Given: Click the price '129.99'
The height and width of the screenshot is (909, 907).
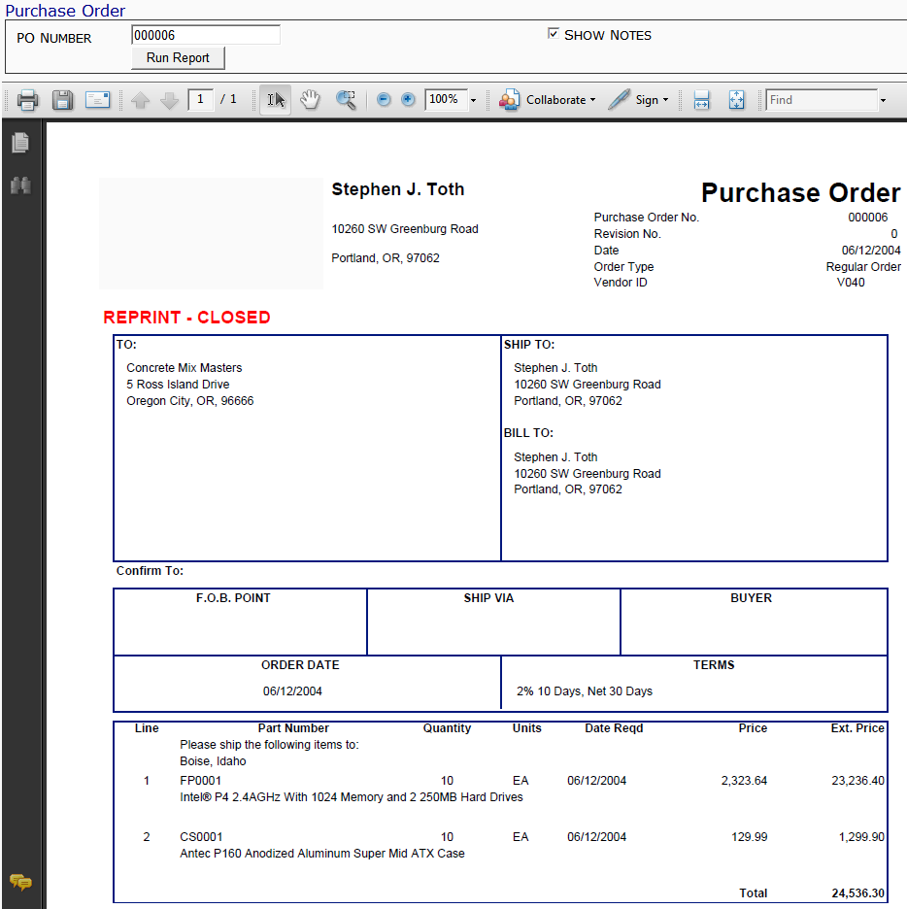Looking at the screenshot, I should 750,836.
